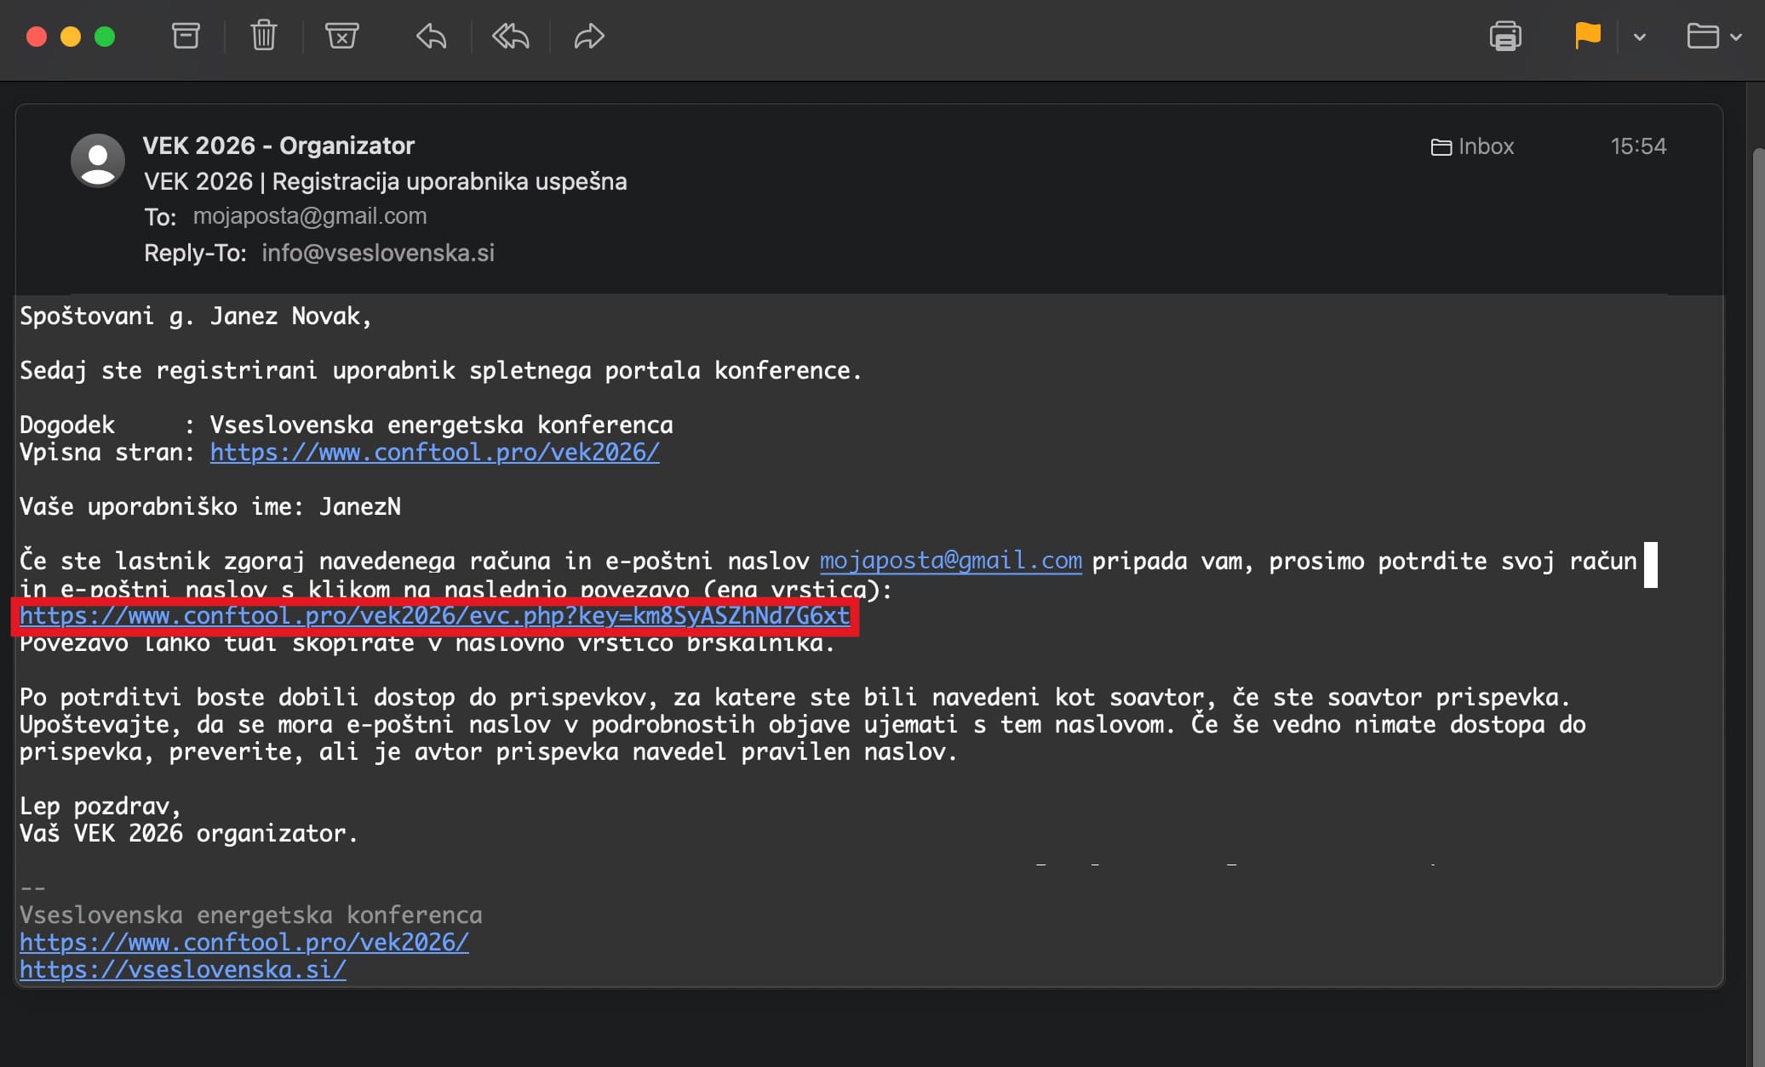Click the yellow flag as status indicator
This screenshot has height=1067, width=1765.
coord(1586,36)
